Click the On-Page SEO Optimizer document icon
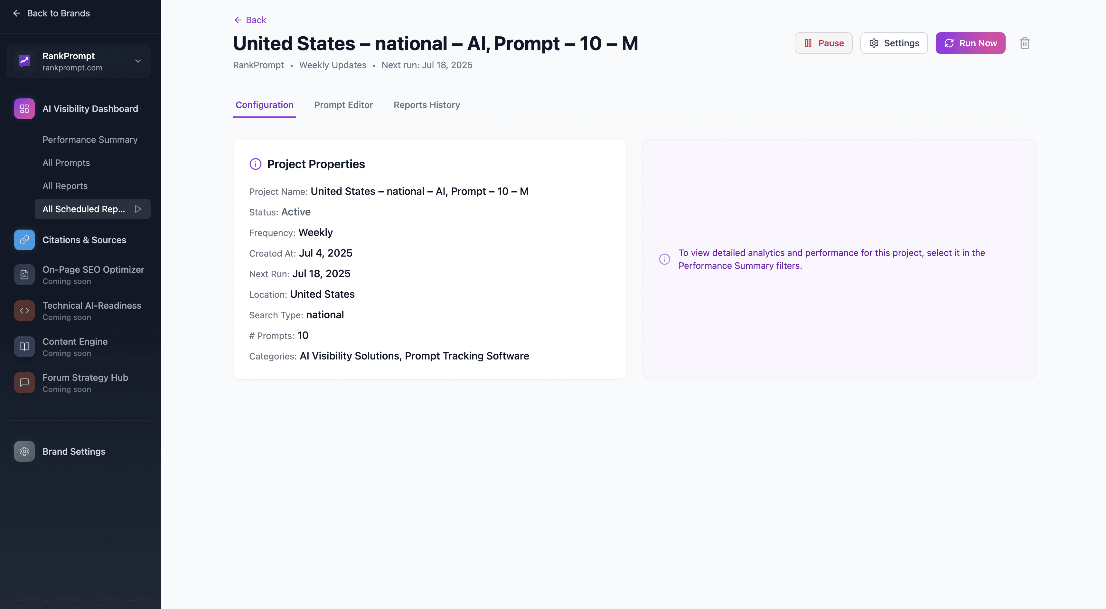 (x=24, y=275)
